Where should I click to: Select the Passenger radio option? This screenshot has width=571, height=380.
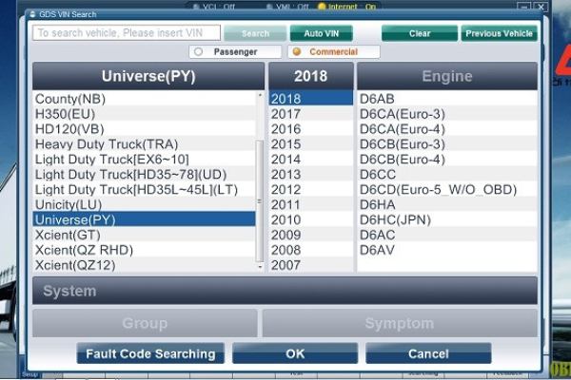pos(235,51)
